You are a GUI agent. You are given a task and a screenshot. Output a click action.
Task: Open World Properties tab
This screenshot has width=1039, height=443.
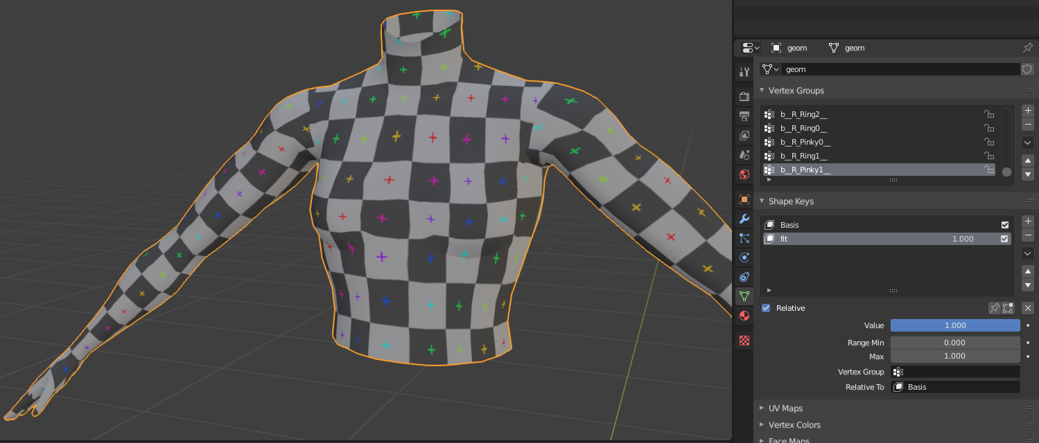(x=744, y=174)
